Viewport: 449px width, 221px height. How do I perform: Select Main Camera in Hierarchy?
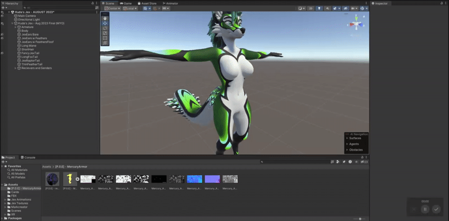[27, 16]
